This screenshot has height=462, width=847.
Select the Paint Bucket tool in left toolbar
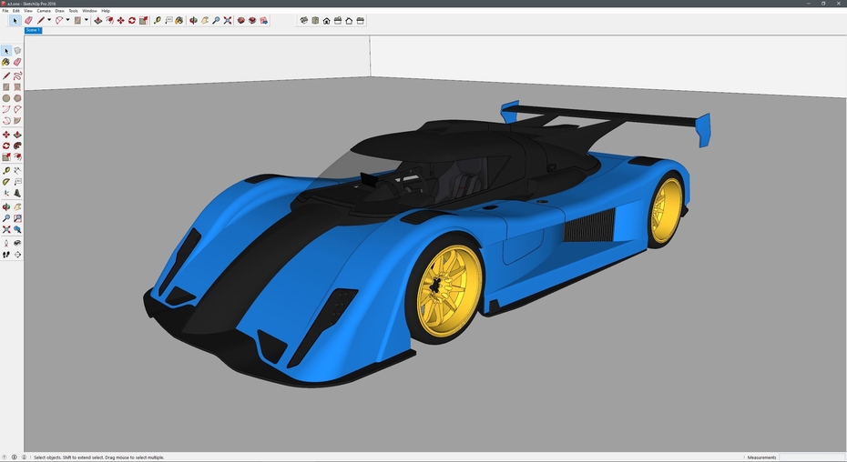6,63
